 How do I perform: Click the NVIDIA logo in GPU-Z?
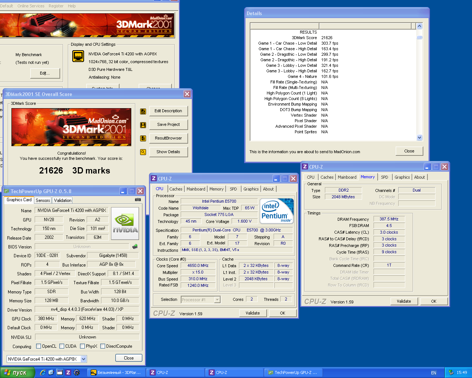pos(125,223)
